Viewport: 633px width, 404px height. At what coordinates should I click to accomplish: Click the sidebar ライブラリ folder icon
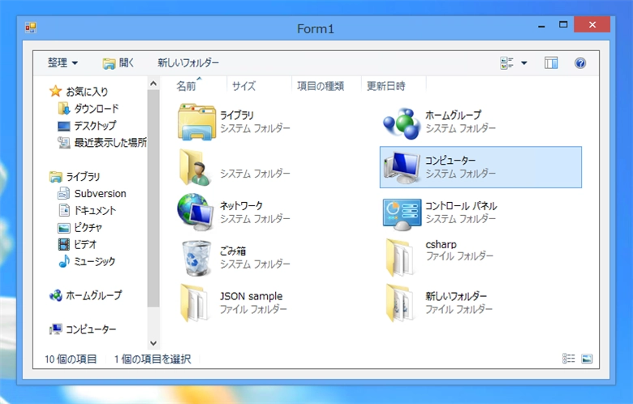click(56, 177)
